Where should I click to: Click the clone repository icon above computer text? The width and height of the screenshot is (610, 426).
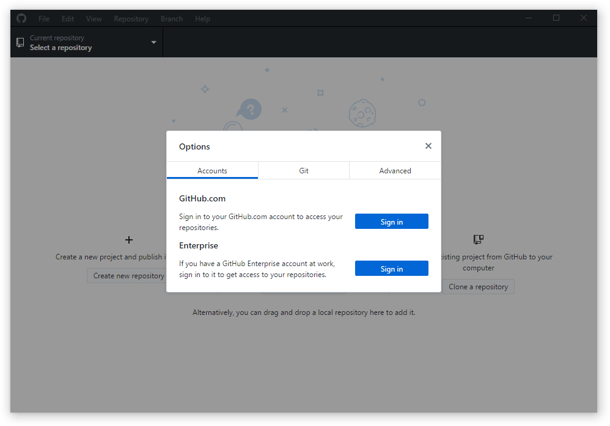[x=479, y=239]
